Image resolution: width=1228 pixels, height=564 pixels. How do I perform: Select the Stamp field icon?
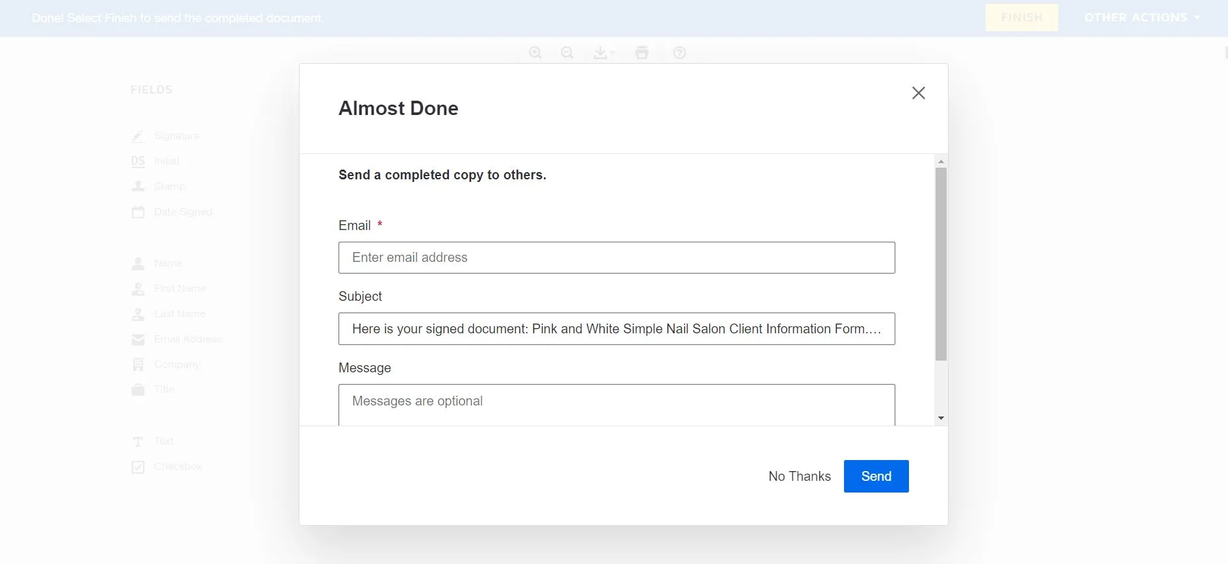138,186
